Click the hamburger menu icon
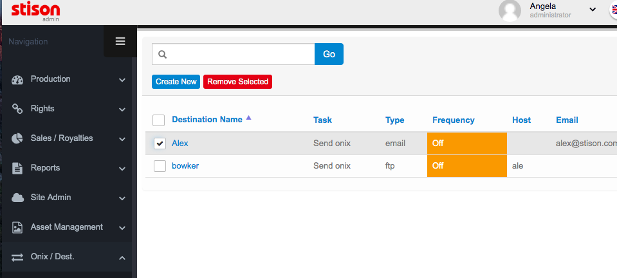 [x=120, y=42]
